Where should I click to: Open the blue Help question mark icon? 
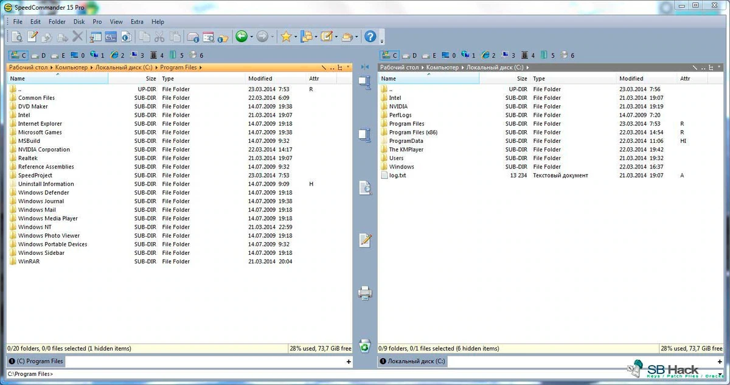pyautogui.click(x=370, y=37)
